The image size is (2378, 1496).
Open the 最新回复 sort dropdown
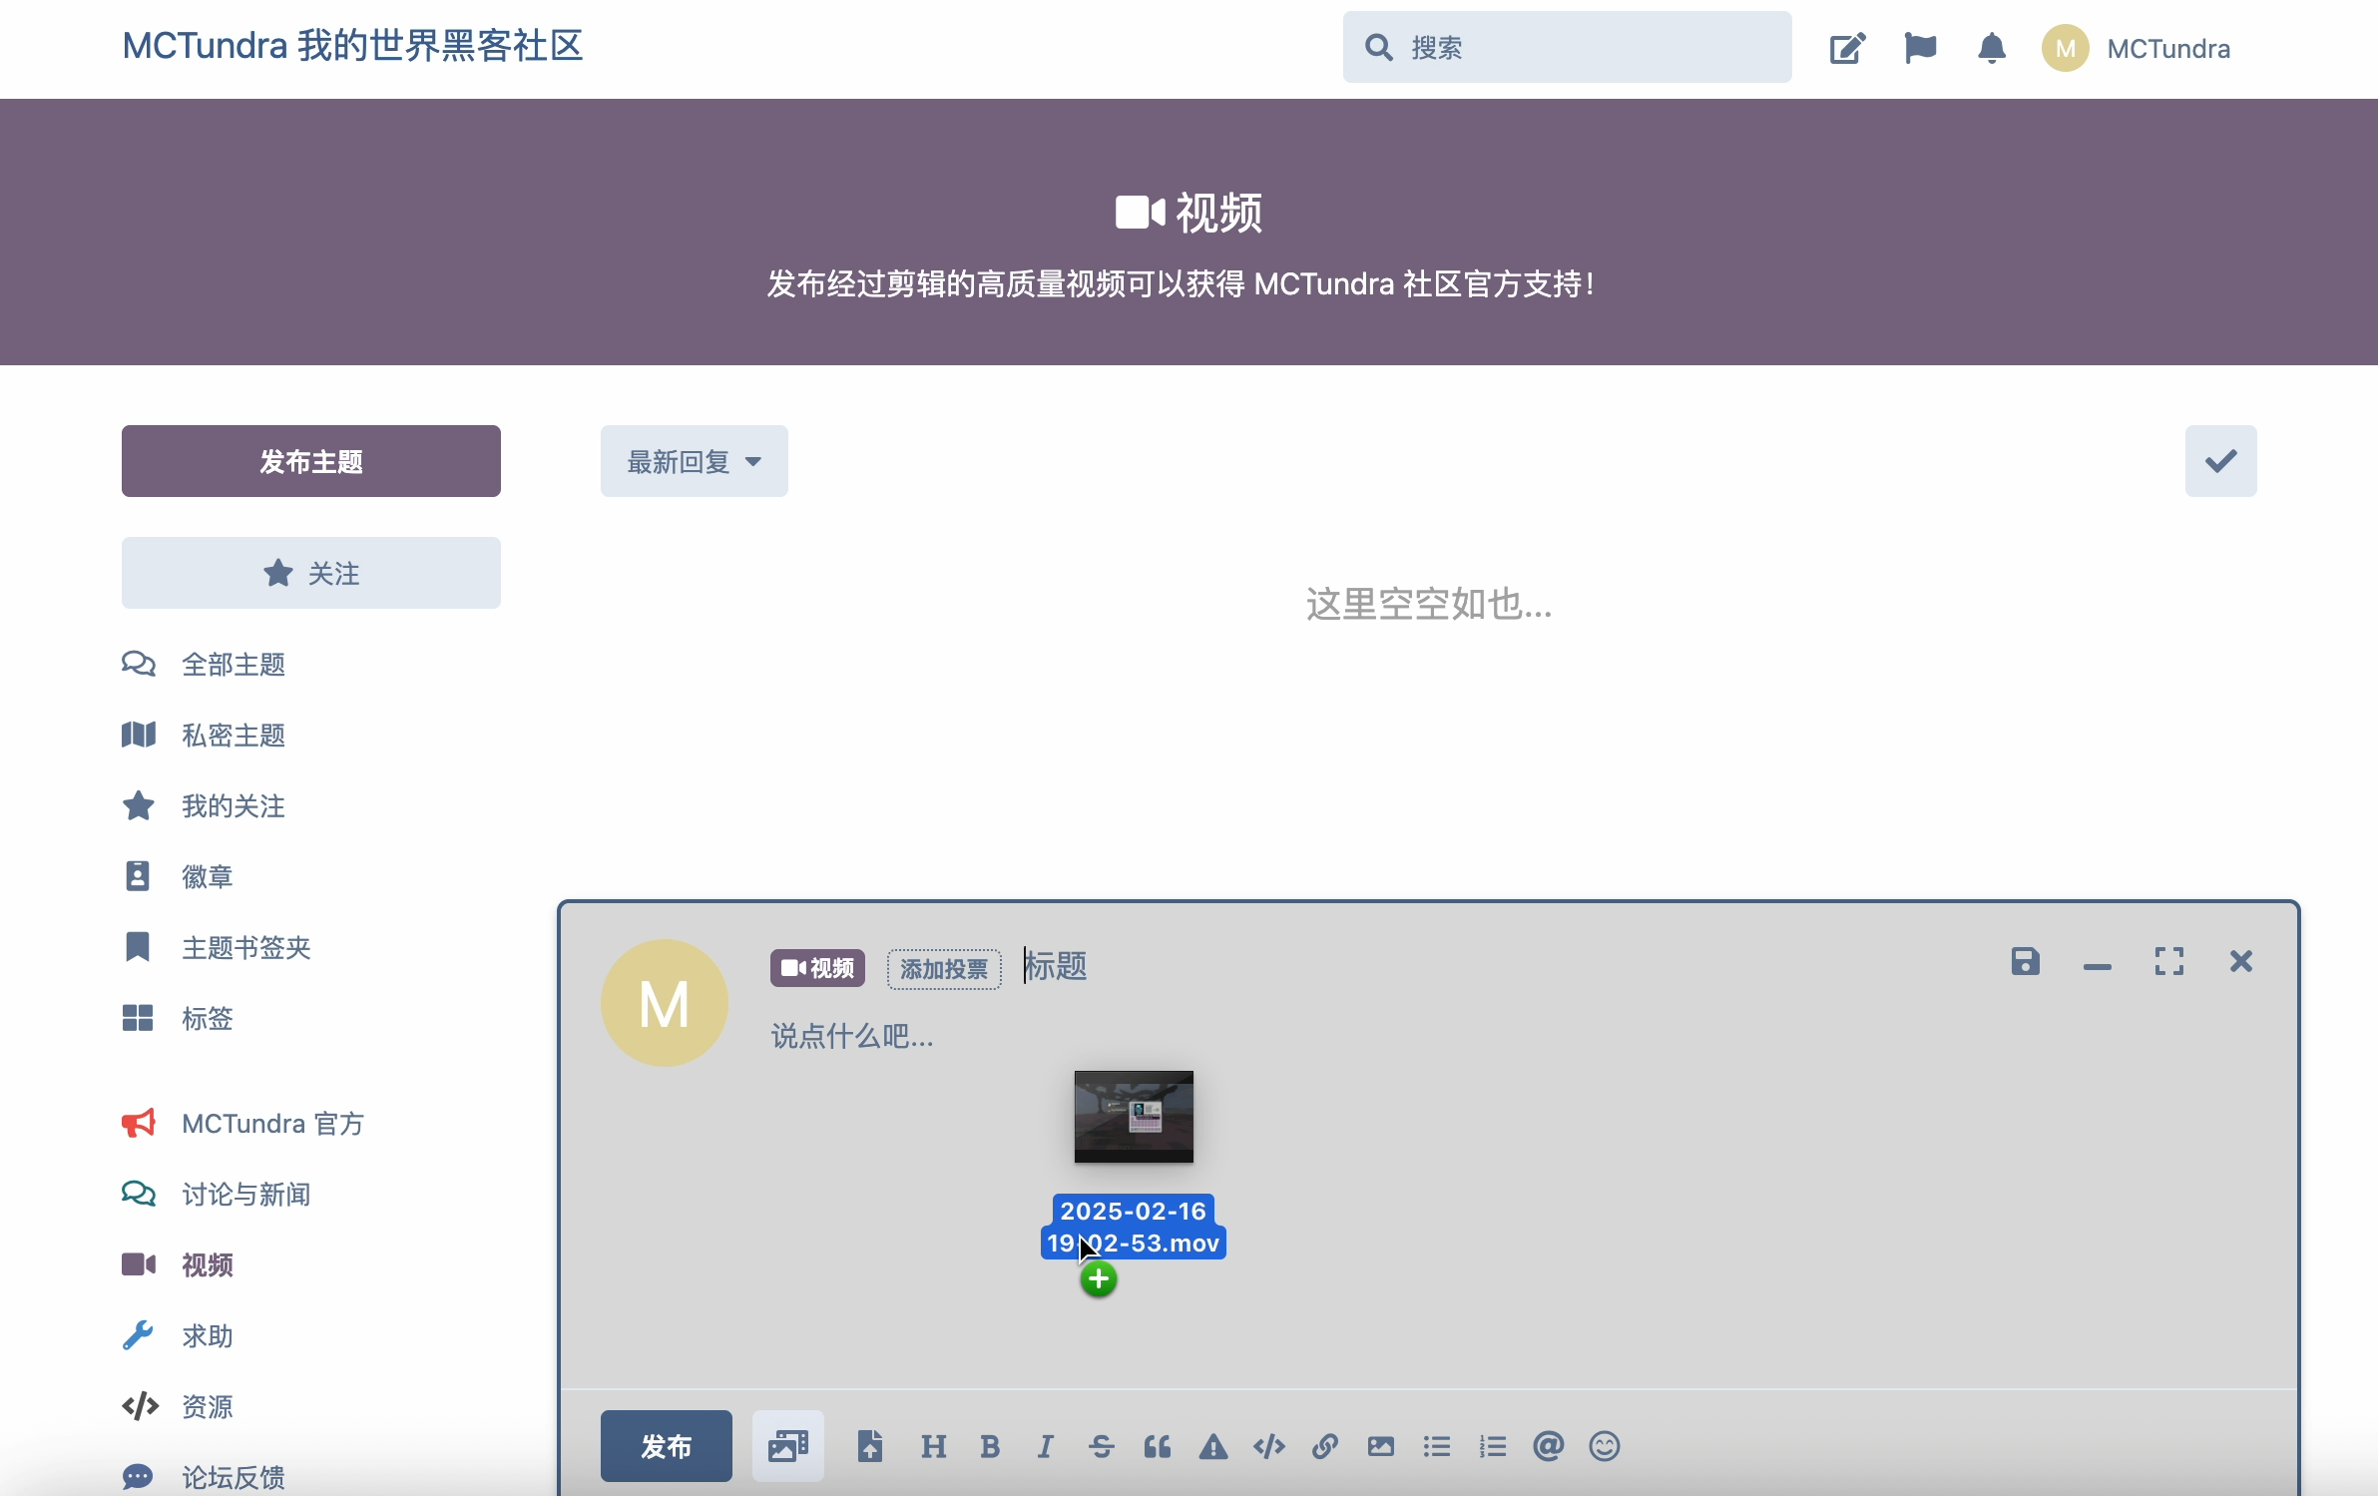coord(694,461)
